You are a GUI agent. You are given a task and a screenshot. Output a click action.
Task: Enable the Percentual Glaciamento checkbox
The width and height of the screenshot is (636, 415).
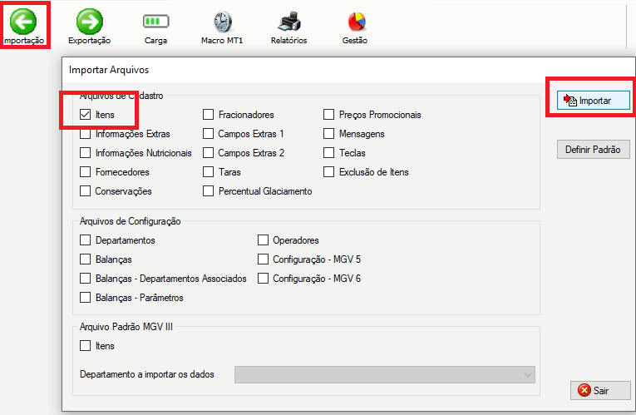tap(209, 191)
